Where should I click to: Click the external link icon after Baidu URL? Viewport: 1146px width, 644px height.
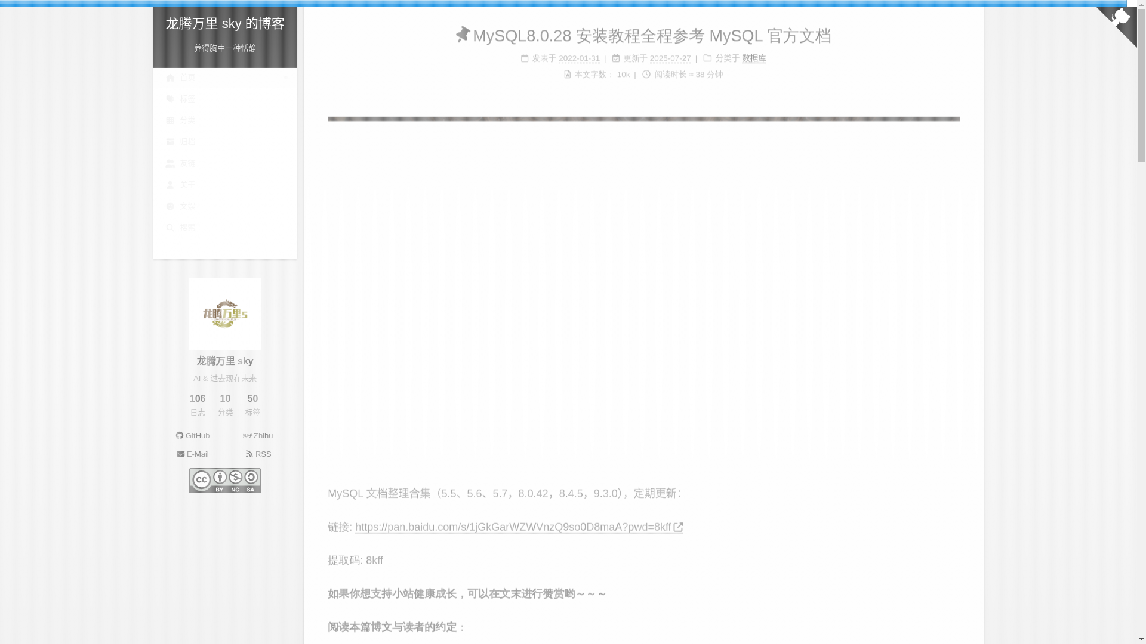point(678,527)
